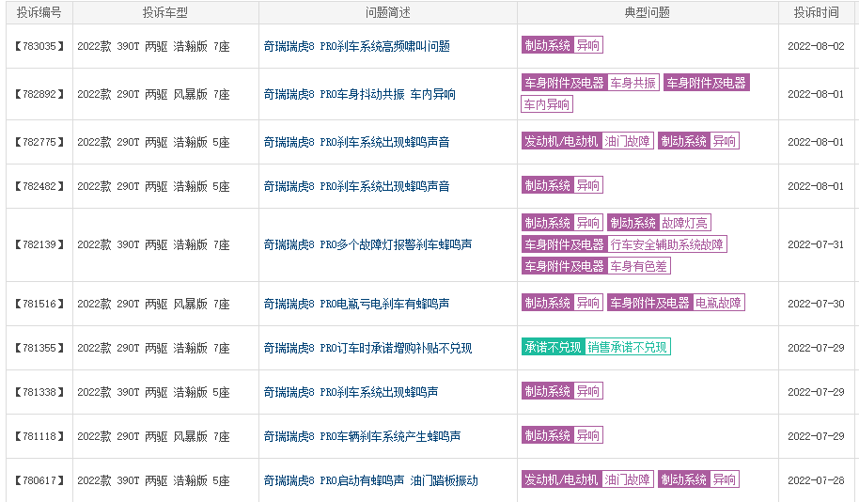
Task: Click complaint number 783035
Action: click(x=39, y=46)
